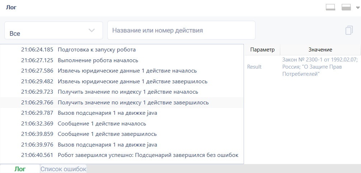
Task: Click the 'Значение' column header
Action: (320, 50)
